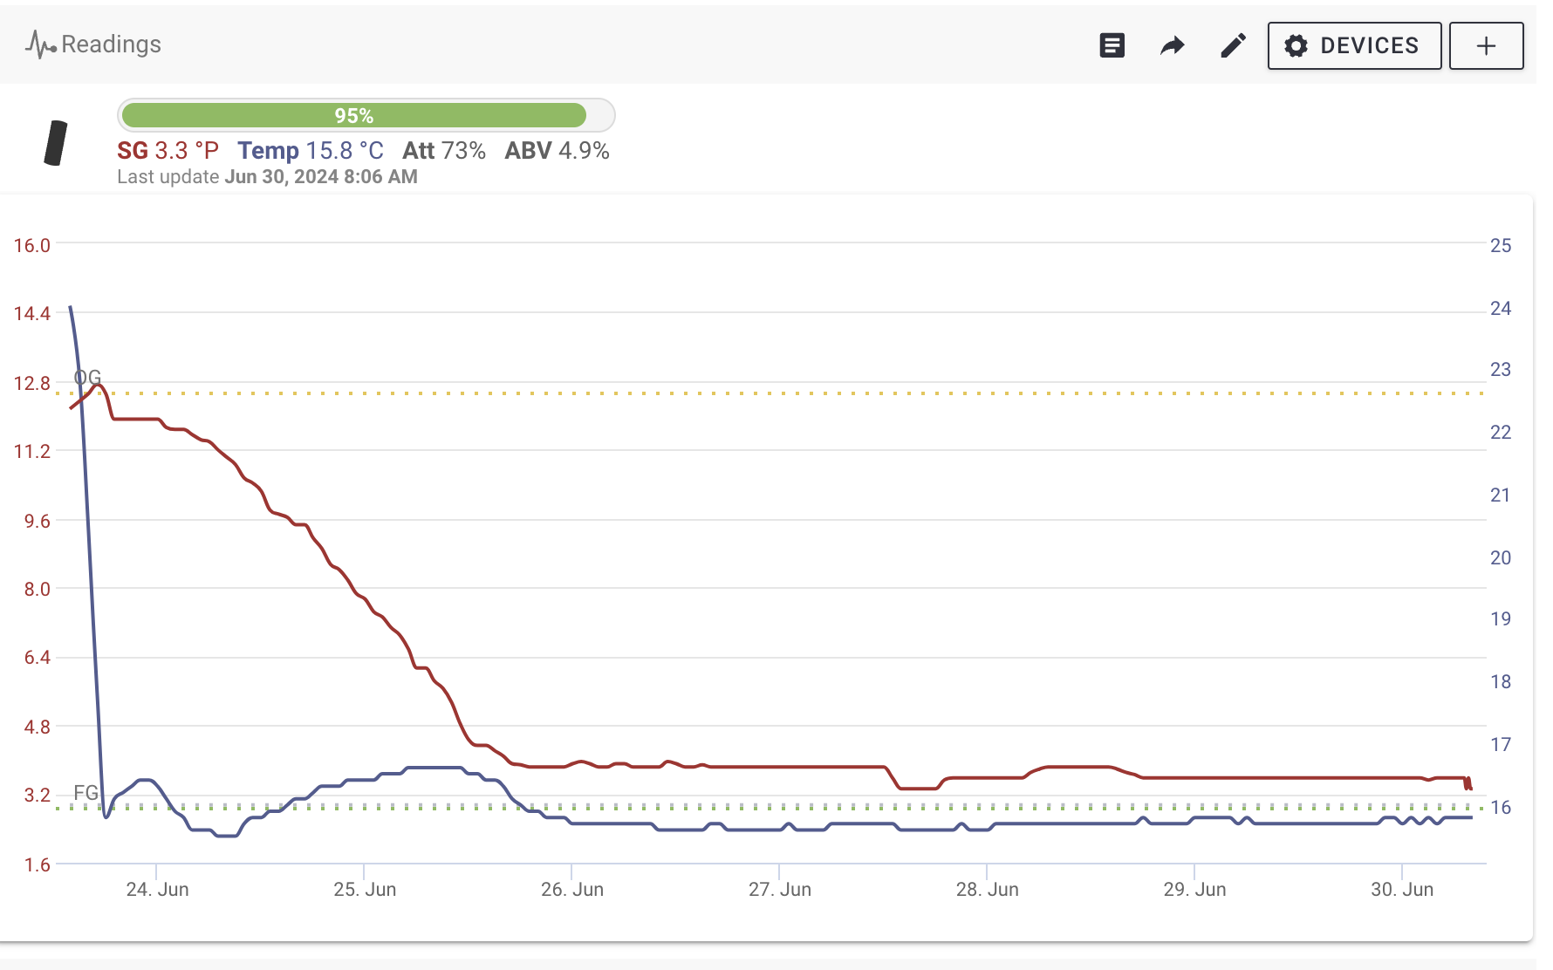Click the 29. Jun date axis label
Viewport: 1553px width, 970px height.
1194,890
